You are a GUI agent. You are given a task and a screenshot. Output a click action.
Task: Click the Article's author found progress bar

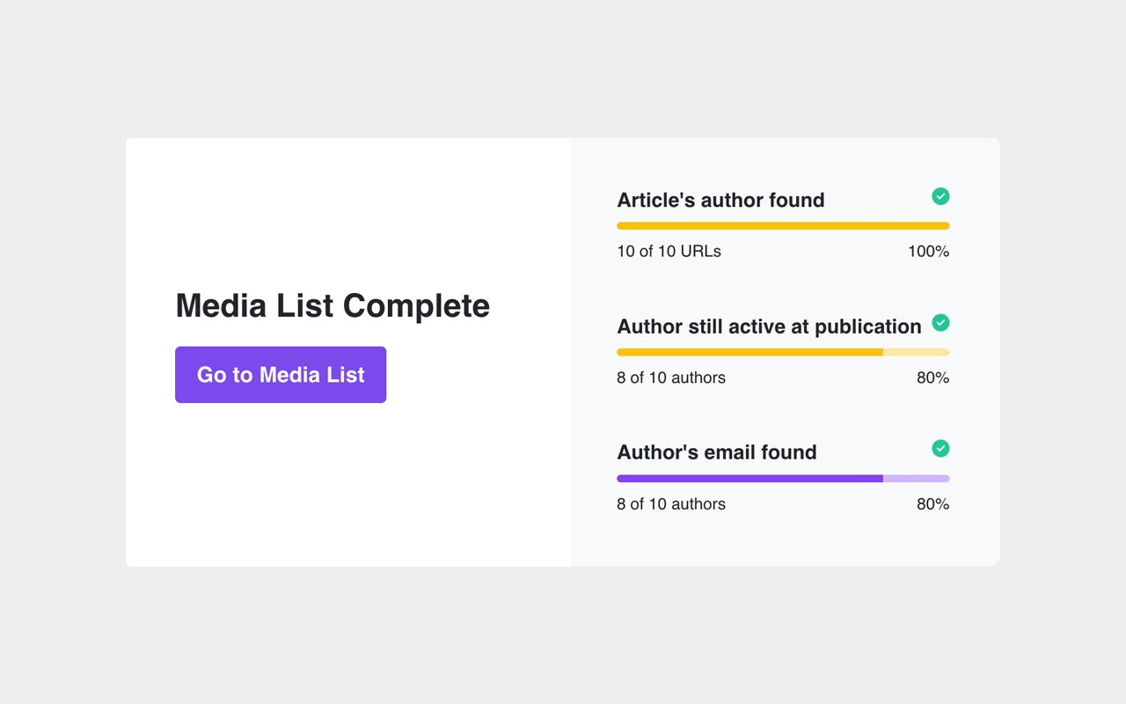(x=783, y=226)
